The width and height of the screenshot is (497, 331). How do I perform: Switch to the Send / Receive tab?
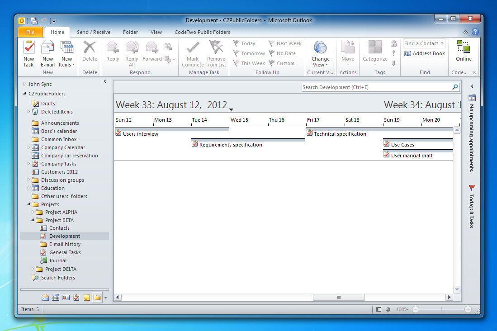click(93, 32)
